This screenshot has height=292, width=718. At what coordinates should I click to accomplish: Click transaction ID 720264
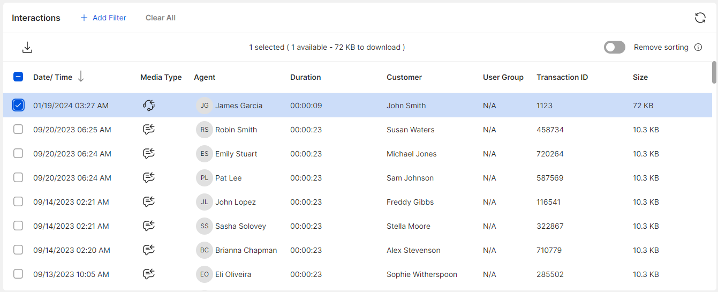(x=550, y=154)
